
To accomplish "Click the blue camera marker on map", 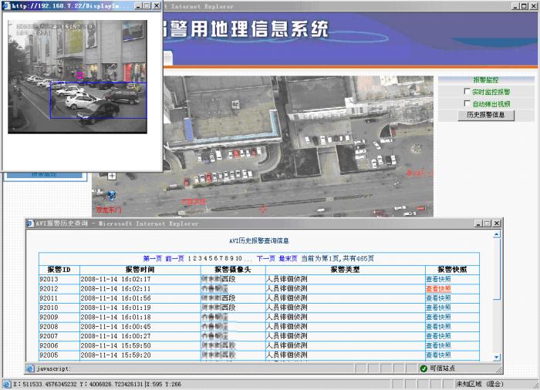I will (111, 197).
